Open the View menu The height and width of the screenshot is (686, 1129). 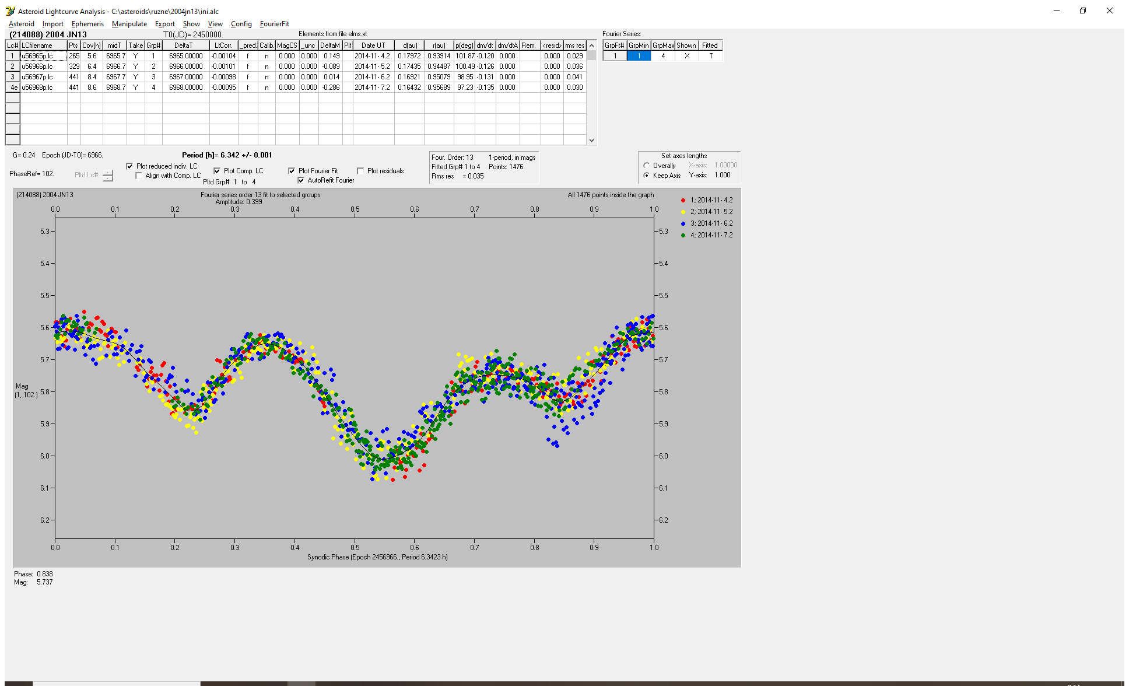[215, 24]
